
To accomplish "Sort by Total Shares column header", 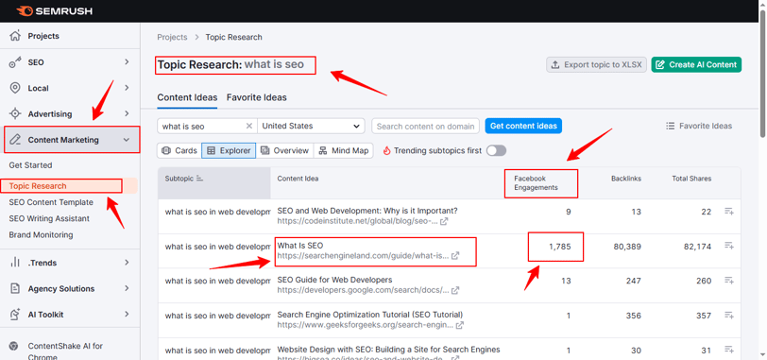I will coord(691,179).
